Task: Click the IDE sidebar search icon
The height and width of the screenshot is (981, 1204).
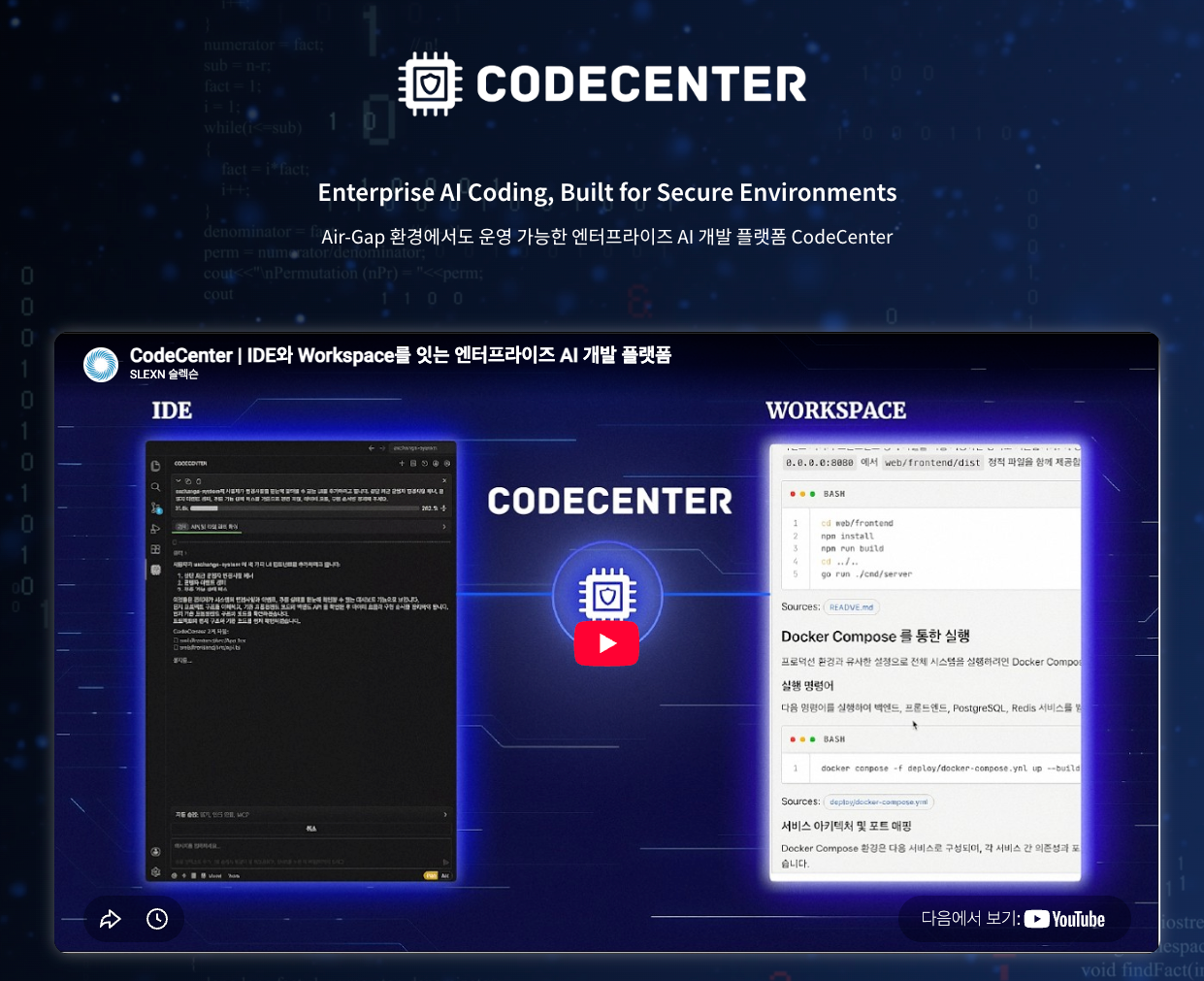Action: (x=155, y=487)
